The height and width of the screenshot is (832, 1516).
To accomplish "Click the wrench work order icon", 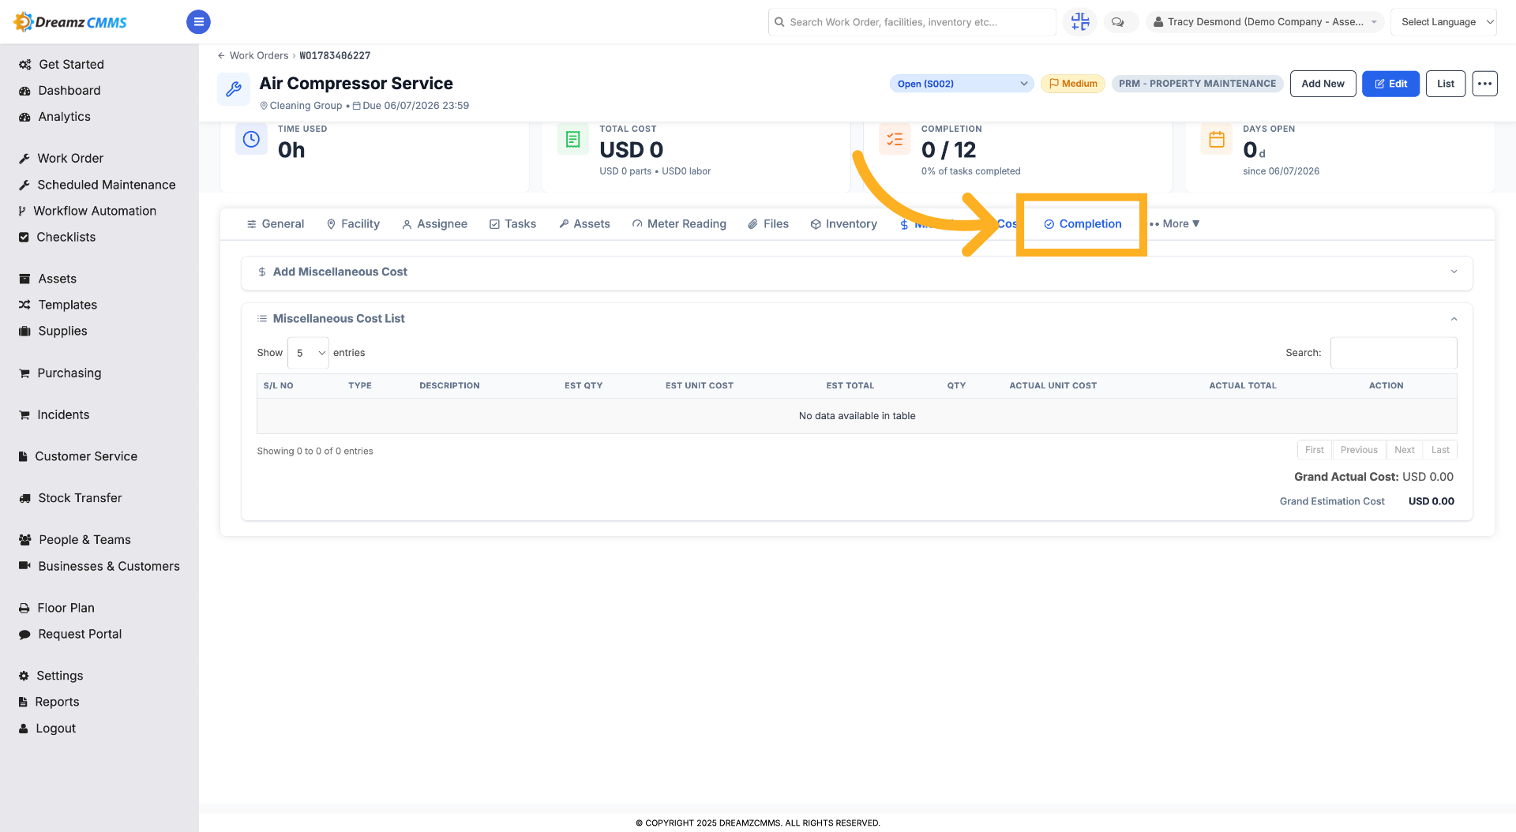I will (x=234, y=89).
